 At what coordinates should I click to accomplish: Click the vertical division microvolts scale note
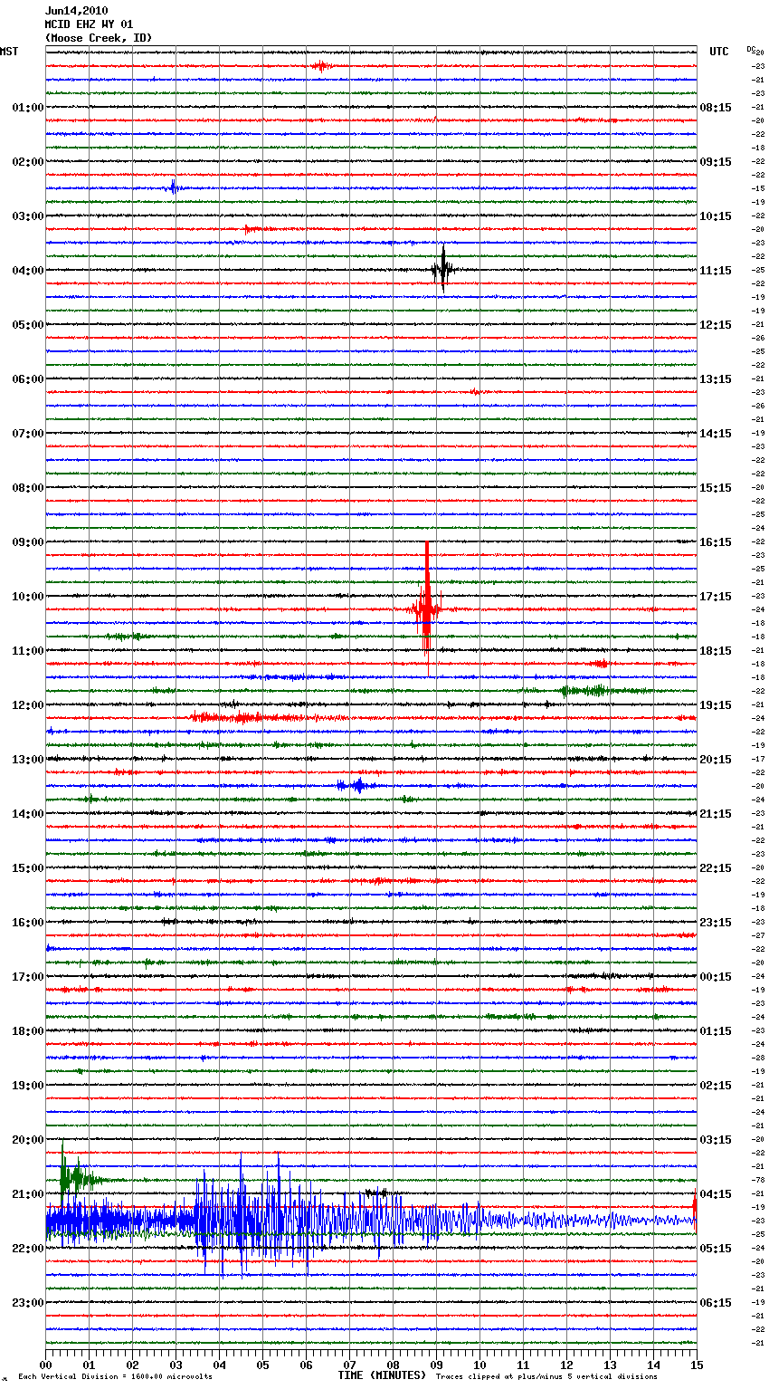tap(115, 1376)
